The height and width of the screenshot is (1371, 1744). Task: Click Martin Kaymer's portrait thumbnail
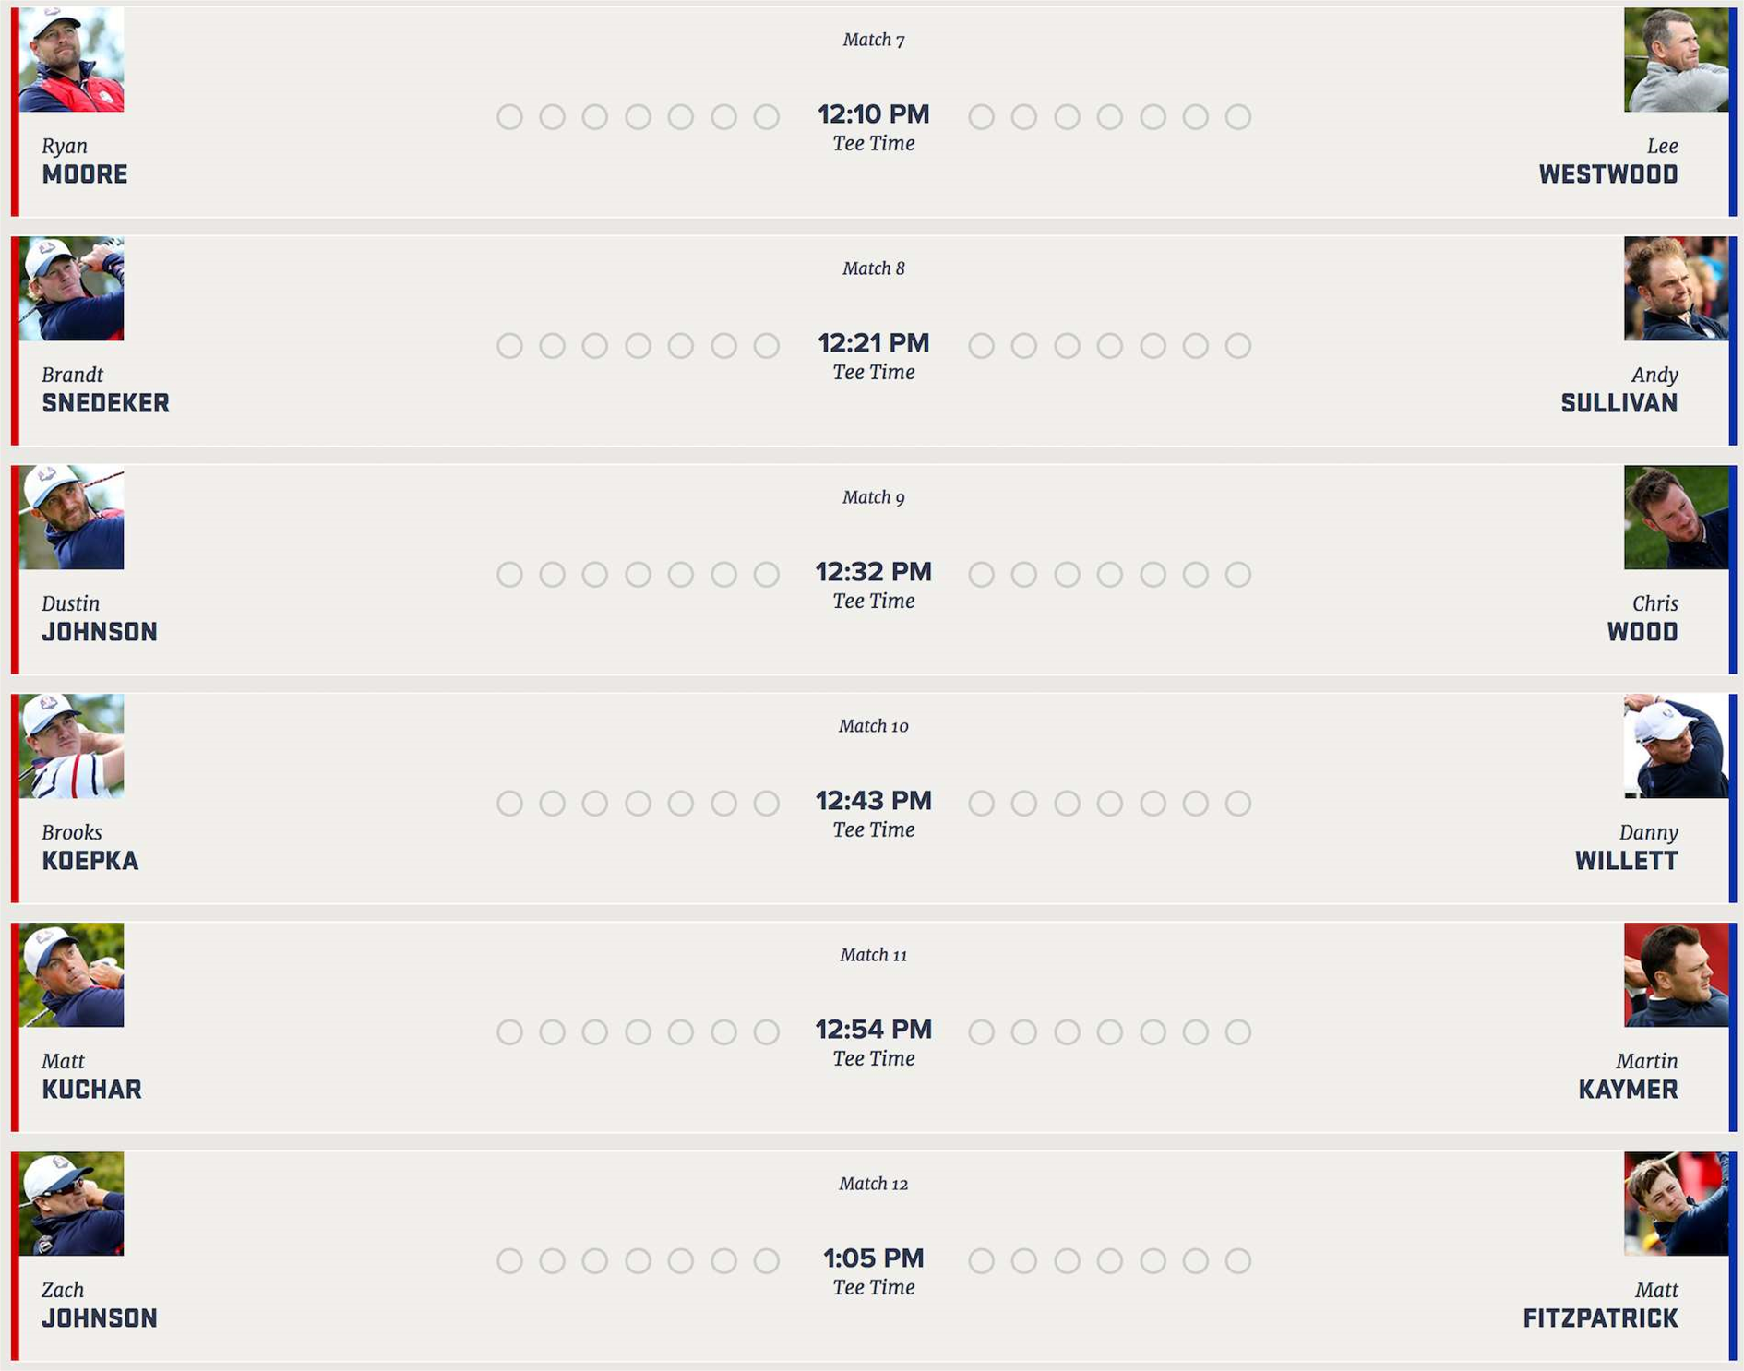pos(1676,975)
